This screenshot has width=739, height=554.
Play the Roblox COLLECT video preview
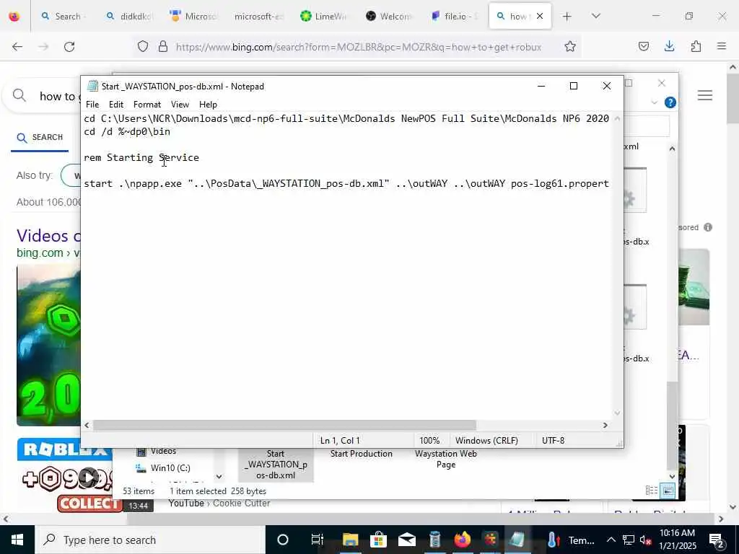pos(87,478)
